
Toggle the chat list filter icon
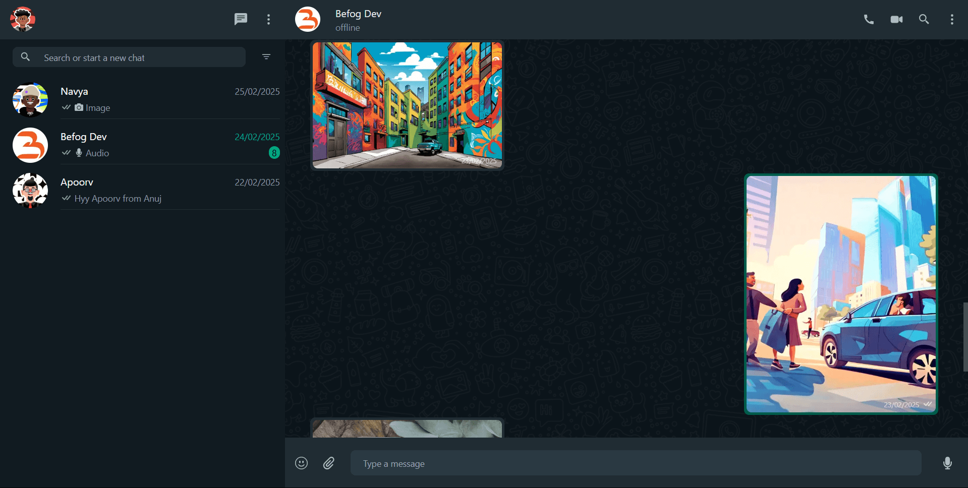point(266,57)
